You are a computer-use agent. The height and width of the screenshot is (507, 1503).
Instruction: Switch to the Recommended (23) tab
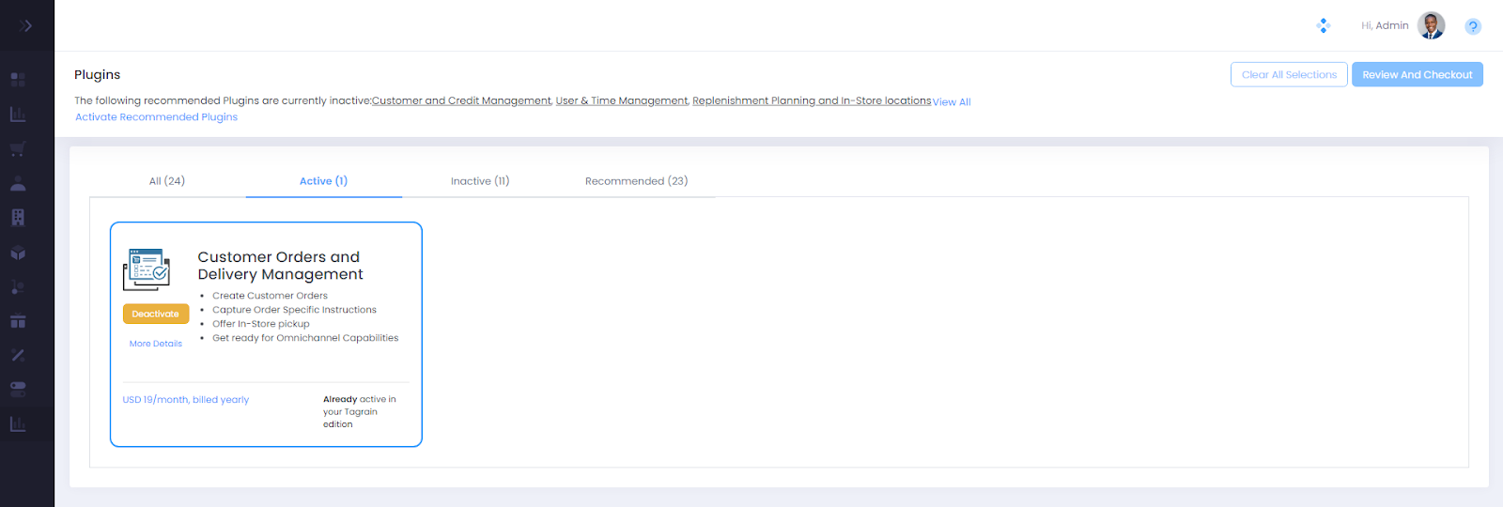pyautogui.click(x=636, y=181)
